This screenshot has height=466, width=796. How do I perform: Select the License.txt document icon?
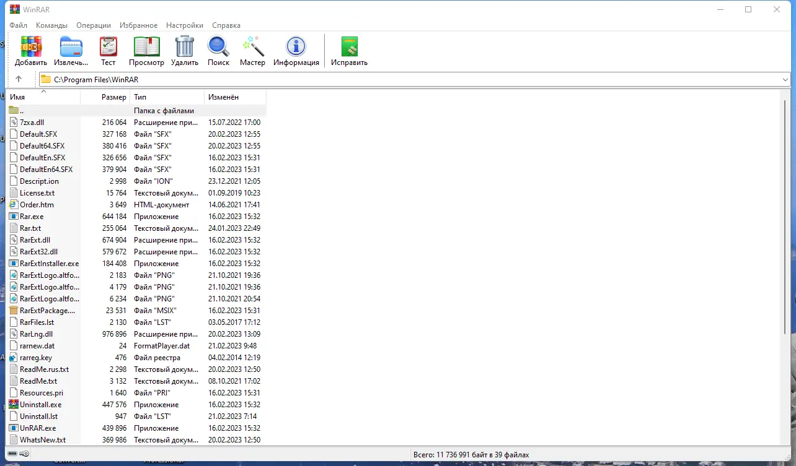point(14,193)
